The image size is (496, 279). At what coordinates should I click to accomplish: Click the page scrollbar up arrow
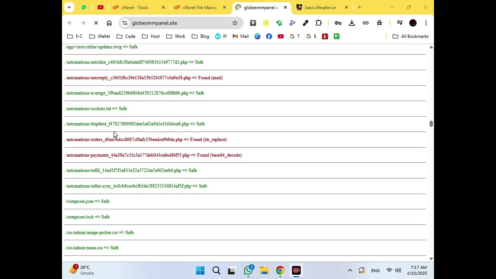coord(431,47)
